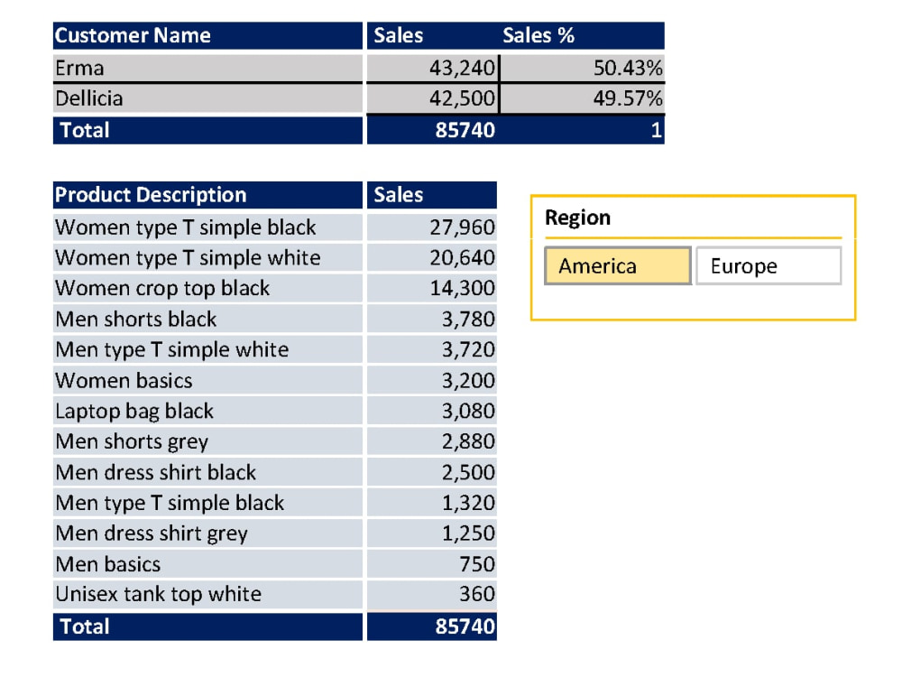Select the Laptop bag black cell
Image resolution: width=902 pixels, height=677 pixels.
tap(207, 411)
